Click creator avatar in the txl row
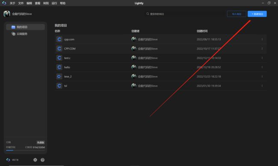 134,86
